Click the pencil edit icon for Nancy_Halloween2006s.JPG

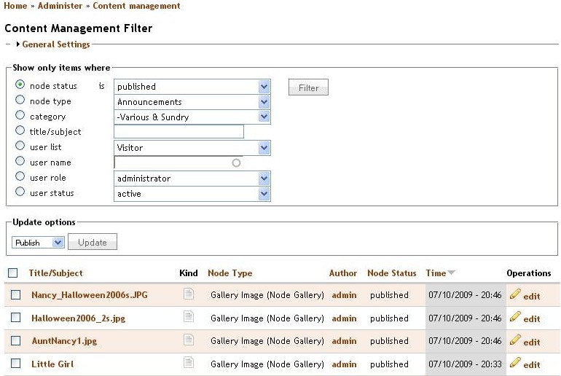click(515, 294)
